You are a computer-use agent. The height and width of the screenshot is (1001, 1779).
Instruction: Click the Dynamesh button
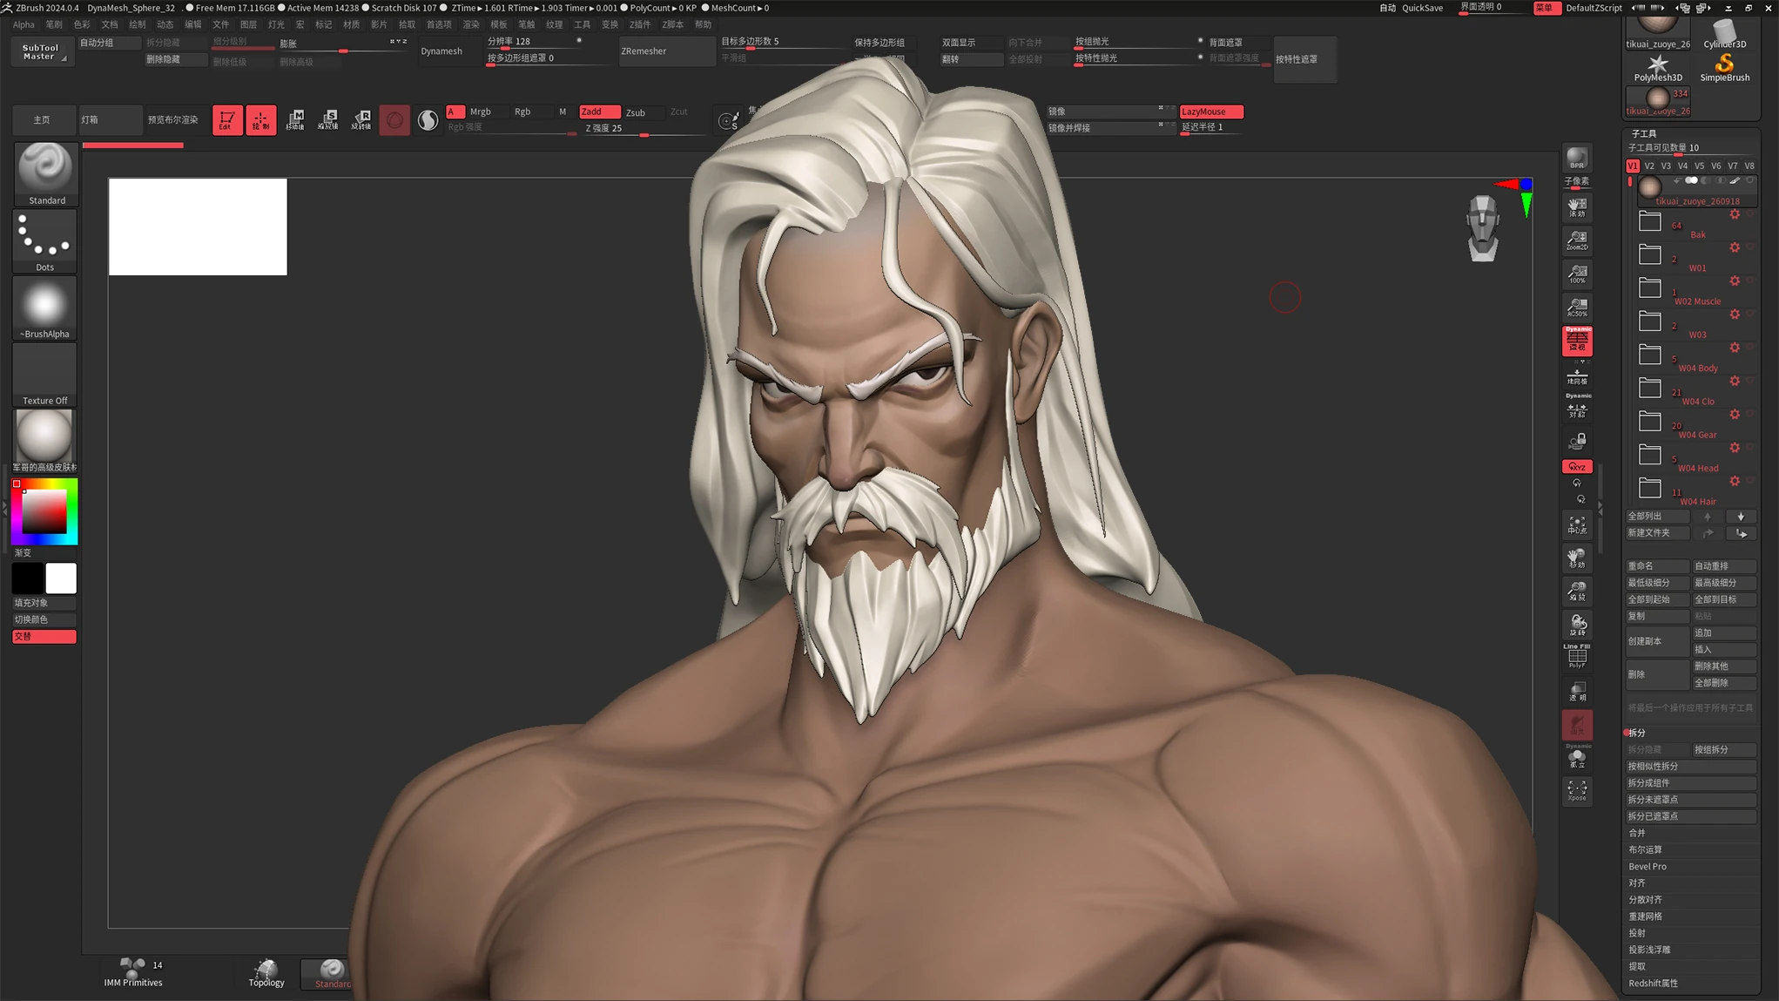[441, 51]
